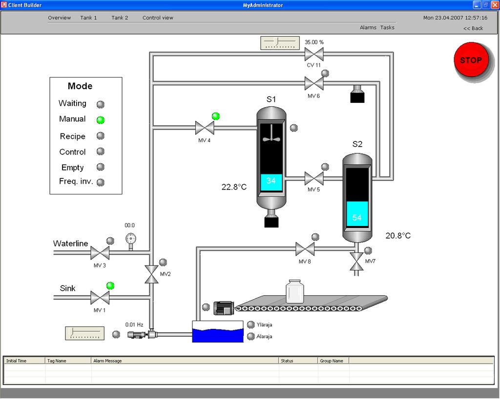The width and height of the screenshot is (500, 399).
Task: Click the conveyor belt motor
Action: pos(224,308)
